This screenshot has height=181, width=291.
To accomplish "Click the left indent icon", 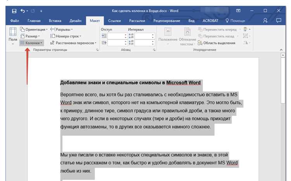I will [x=104, y=36].
